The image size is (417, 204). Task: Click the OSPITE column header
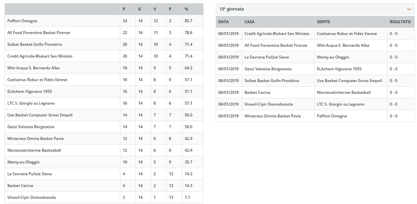coord(324,22)
